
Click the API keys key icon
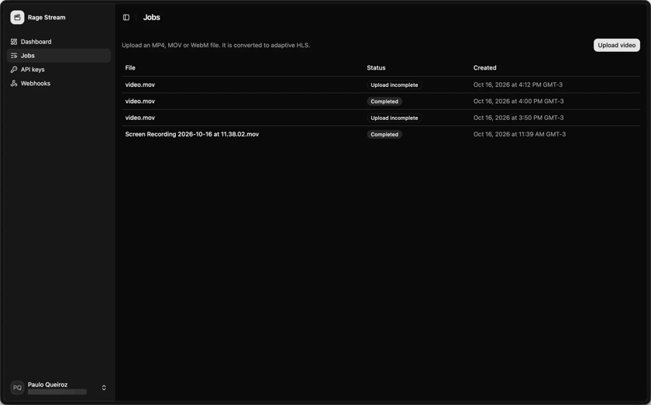point(14,70)
